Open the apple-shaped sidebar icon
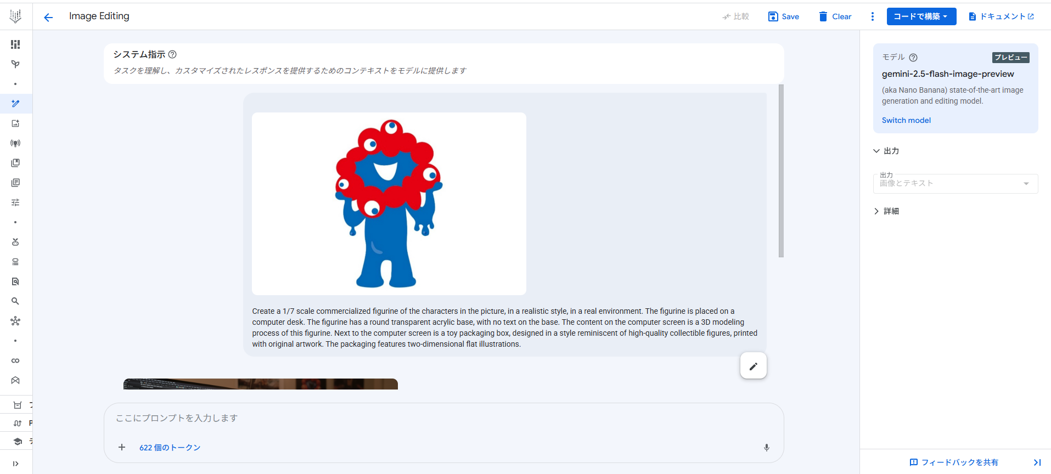The image size is (1051, 474). pyautogui.click(x=15, y=242)
